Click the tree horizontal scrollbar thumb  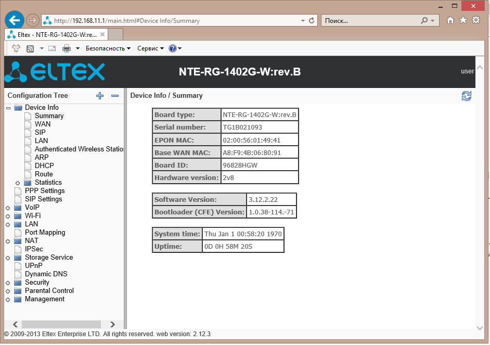pos(61,324)
